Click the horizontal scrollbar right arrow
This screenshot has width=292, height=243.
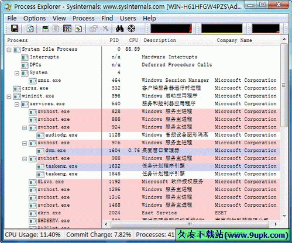(x=276, y=224)
